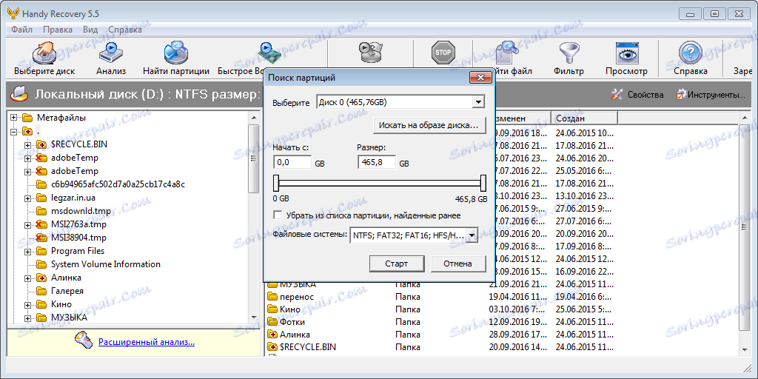Click the Размер input field
The width and height of the screenshot is (758, 379).
coord(377,163)
